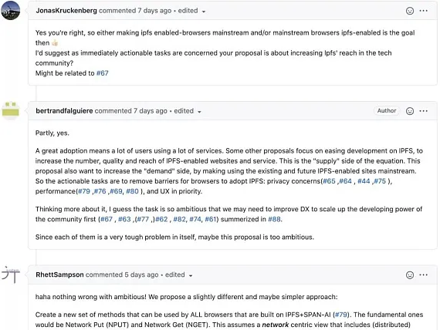
Task: Click the Author badge label
Action: [387, 111]
